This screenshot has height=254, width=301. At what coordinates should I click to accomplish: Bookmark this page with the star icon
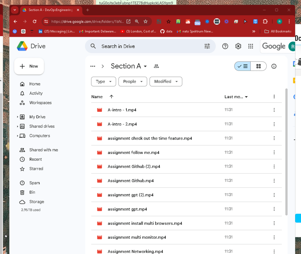tap(146, 21)
